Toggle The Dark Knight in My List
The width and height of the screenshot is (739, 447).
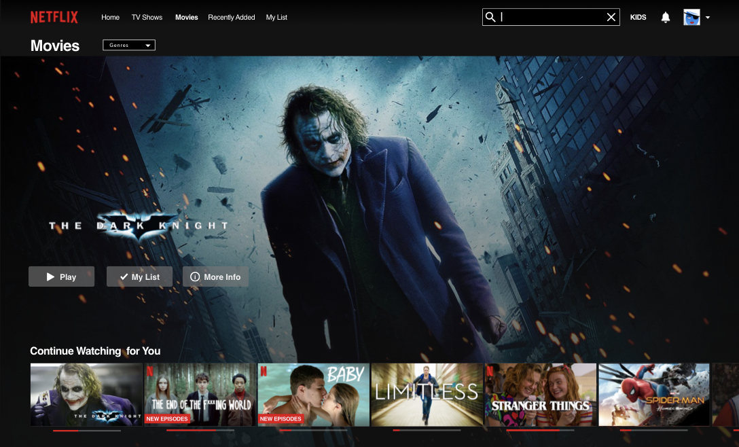point(139,276)
